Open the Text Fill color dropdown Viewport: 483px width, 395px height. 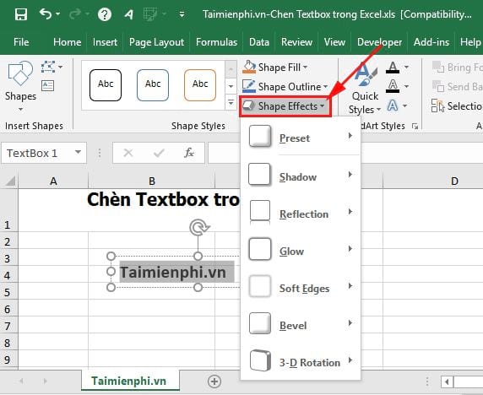click(407, 68)
